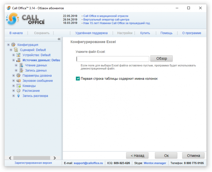Viewport: 212px width, 172px height.
Task: Expand the Запись данных node
Action: [16, 70]
